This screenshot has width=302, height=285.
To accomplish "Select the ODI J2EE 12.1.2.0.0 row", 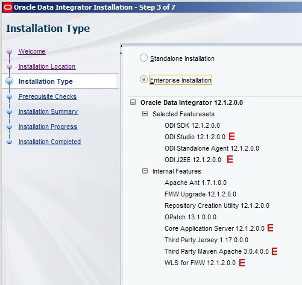I will [193, 160].
